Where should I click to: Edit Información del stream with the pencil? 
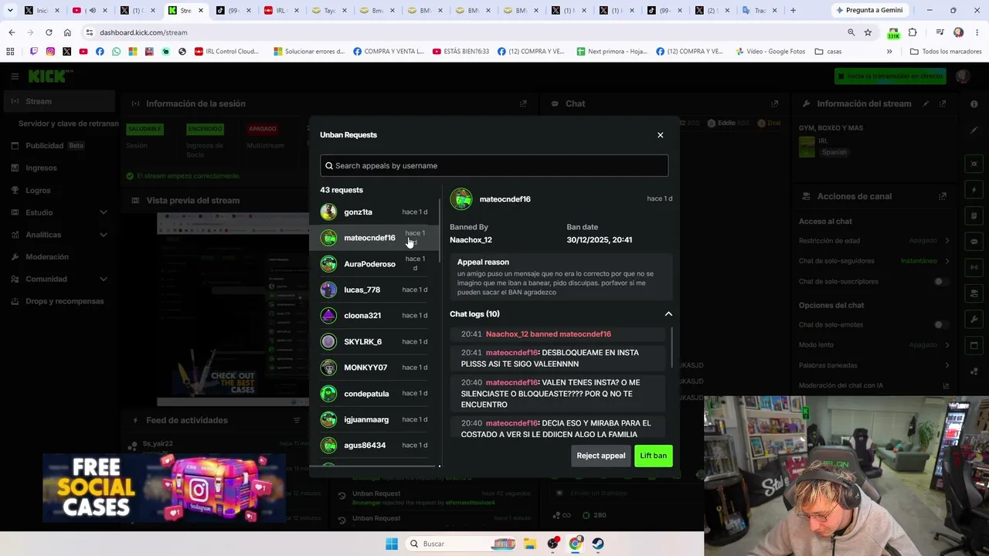tap(926, 103)
